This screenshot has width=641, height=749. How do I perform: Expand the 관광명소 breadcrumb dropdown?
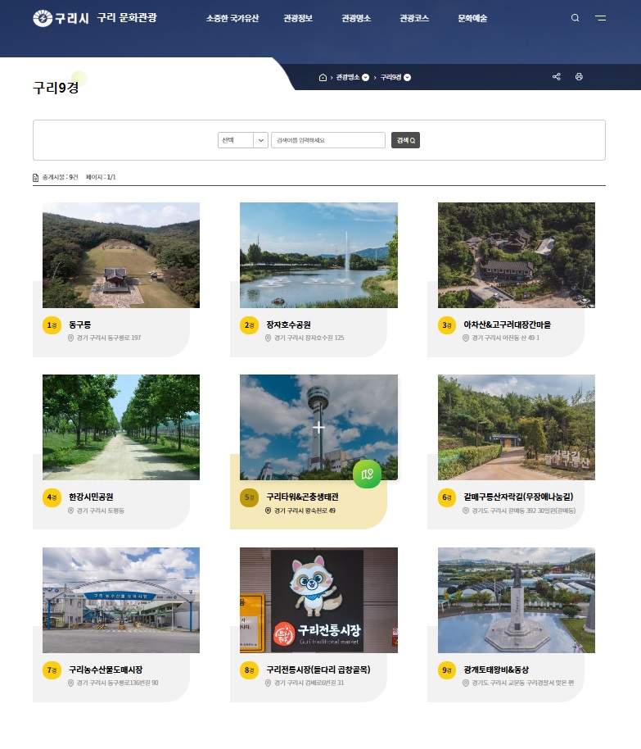365,78
